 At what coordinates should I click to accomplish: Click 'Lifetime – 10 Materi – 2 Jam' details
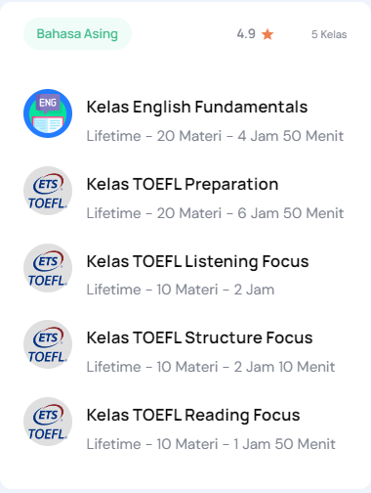tap(181, 290)
